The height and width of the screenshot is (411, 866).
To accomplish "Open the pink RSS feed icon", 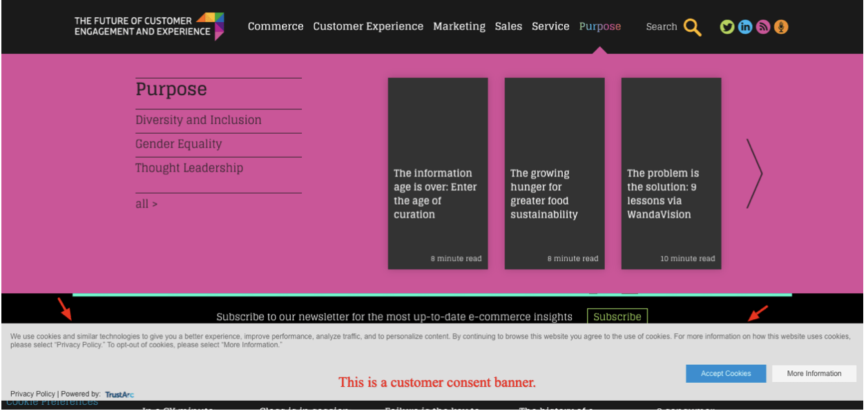I will click(x=763, y=27).
